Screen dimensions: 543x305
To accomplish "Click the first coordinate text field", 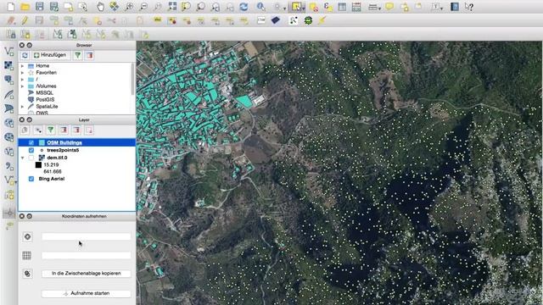I will pyautogui.click(x=87, y=236).
